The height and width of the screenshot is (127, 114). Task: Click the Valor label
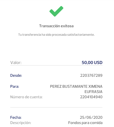tap(16, 62)
